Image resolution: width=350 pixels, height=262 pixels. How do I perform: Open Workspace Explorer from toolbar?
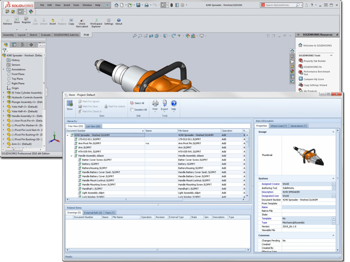96,23
